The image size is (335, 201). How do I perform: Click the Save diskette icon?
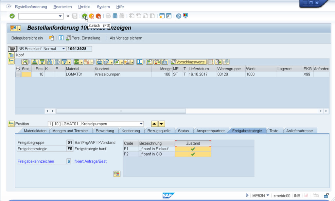(75, 16)
